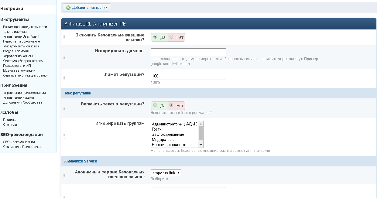Screen dimensions: 377x198
Task: Select Да for Включить безопасные внешние ссылки
Action: point(156,37)
